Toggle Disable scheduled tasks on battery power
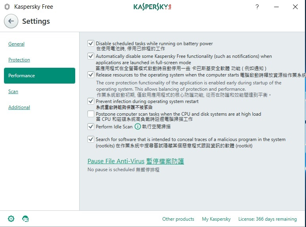The width and height of the screenshot is (306, 227). coord(91,43)
